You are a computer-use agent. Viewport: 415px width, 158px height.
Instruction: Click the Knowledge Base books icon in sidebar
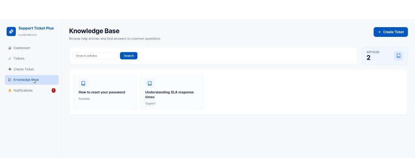(10, 80)
